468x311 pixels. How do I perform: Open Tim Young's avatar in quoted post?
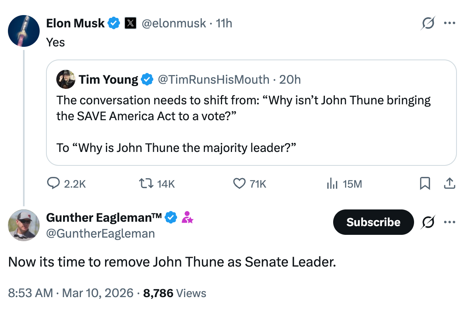pyautogui.click(x=66, y=79)
